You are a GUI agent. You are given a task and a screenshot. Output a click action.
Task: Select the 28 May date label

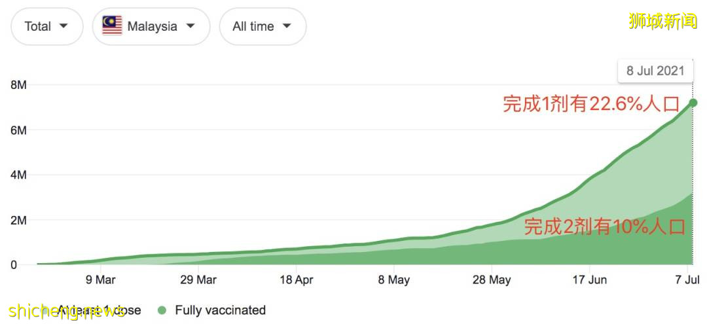tap(492, 280)
